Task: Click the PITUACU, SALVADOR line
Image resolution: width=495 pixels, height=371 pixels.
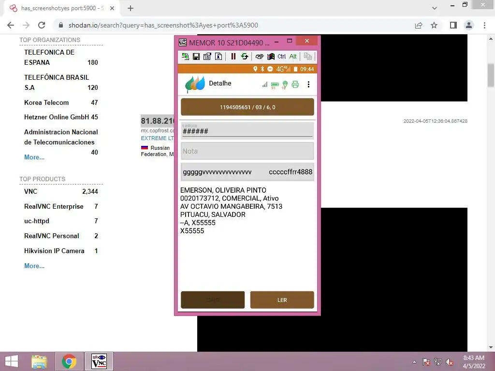Action: (x=213, y=214)
